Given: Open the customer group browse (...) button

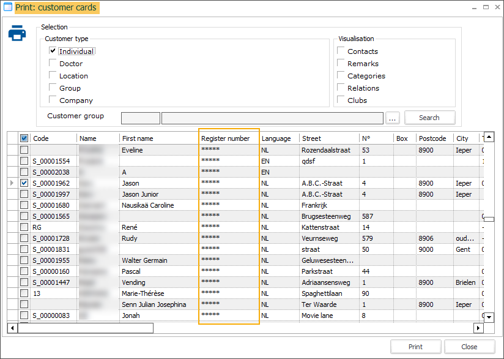Looking at the screenshot, I should point(393,118).
